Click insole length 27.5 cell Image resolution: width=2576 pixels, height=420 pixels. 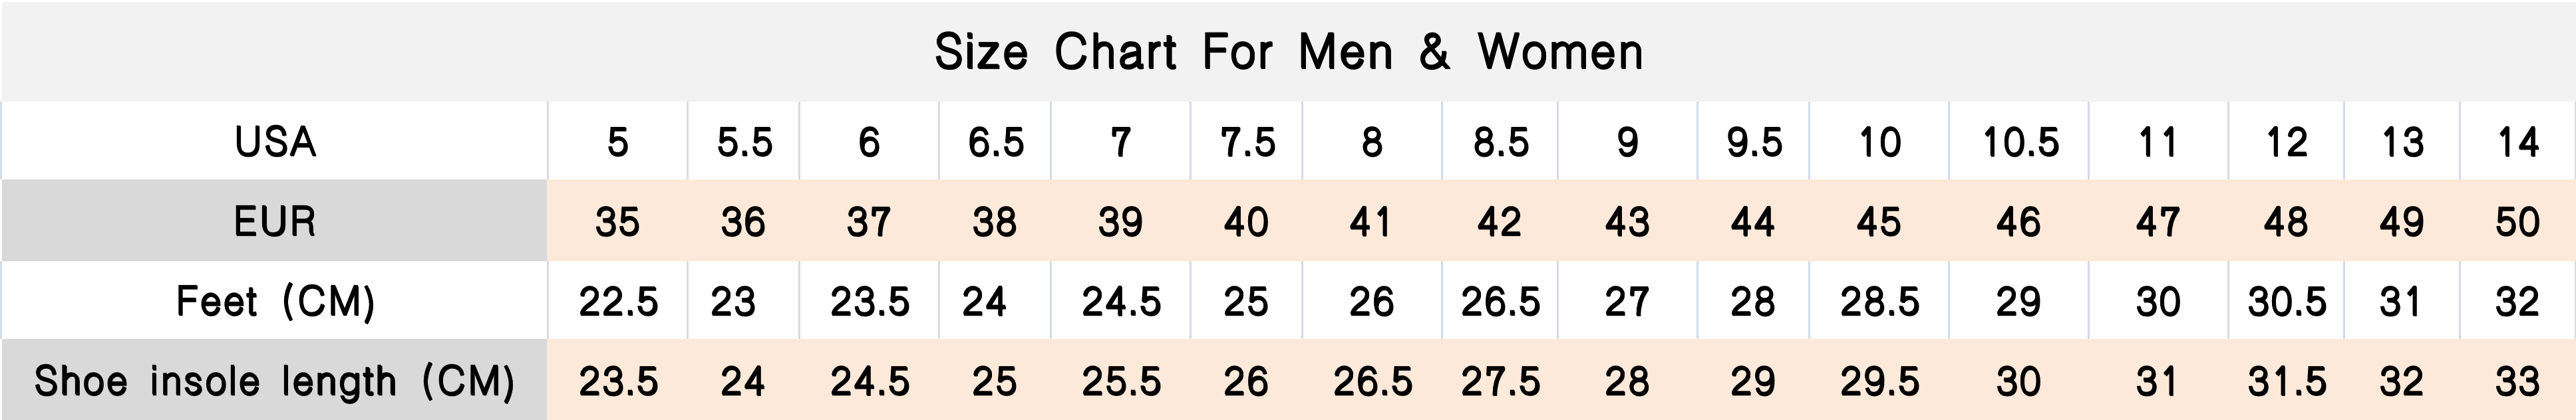[x=1500, y=381]
